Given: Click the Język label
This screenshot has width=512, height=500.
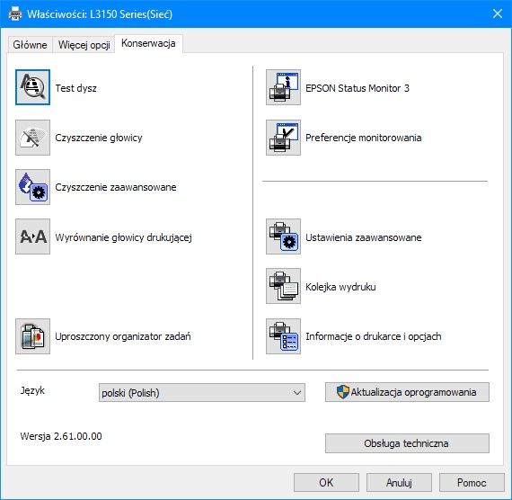Looking at the screenshot, I should pyautogui.click(x=32, y=391).
